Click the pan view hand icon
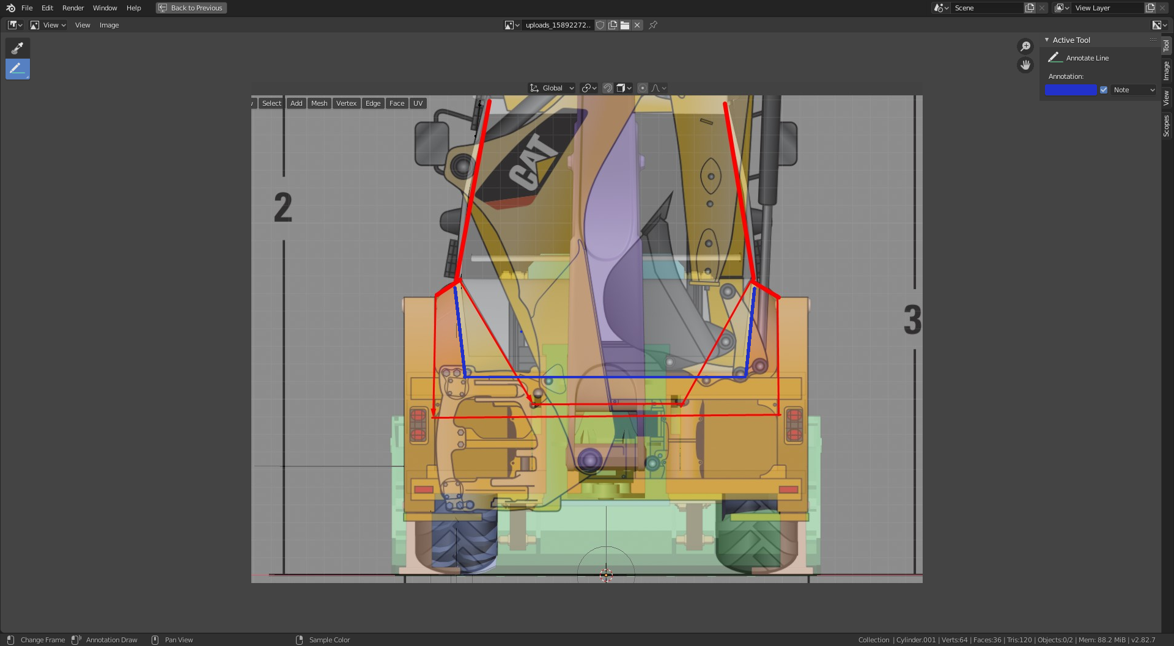The height and width of the screenshot is (646, 1174). [x=1025, y=65]
